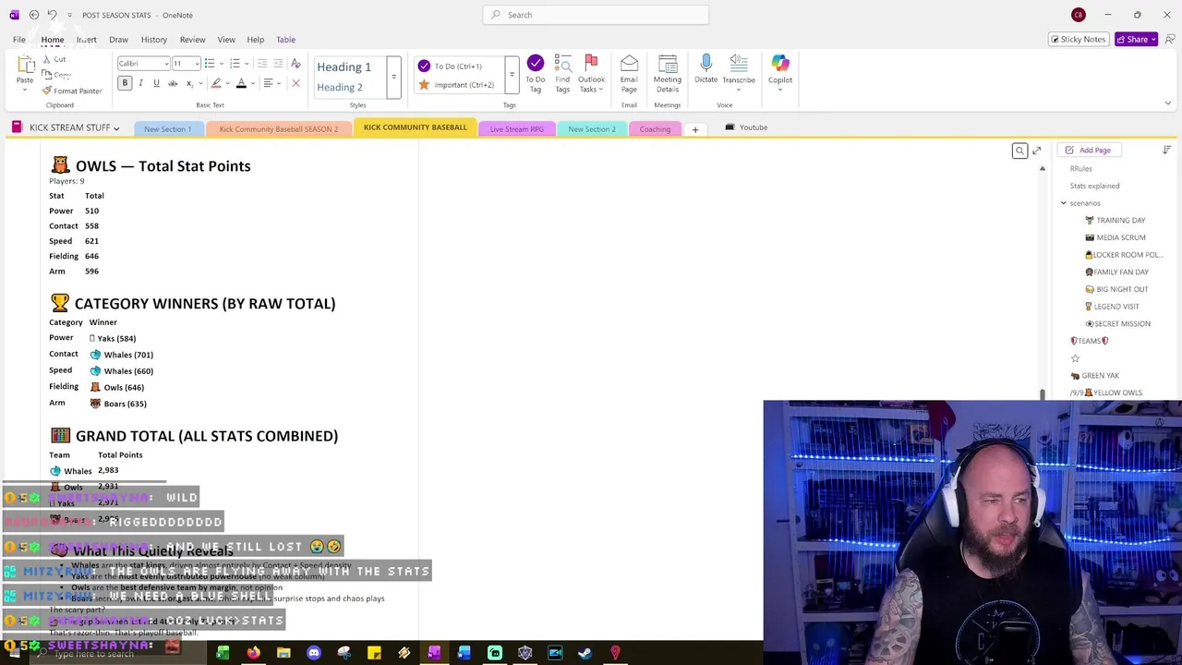Viewport: 1182px width, 665px height.
Task: Click the Share button
Action: [1136, 40]
